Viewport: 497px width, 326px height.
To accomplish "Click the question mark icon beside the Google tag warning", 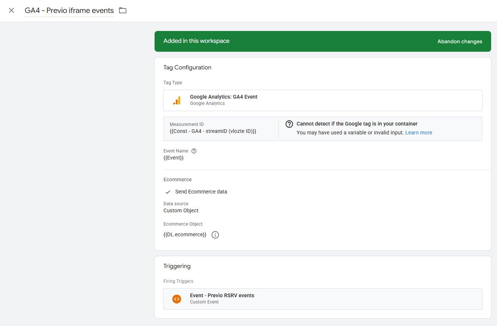I will tap(289, 124).
